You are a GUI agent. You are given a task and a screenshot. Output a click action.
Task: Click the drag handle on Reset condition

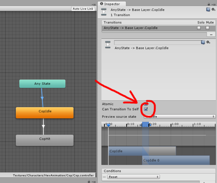[x=104, y=177]
